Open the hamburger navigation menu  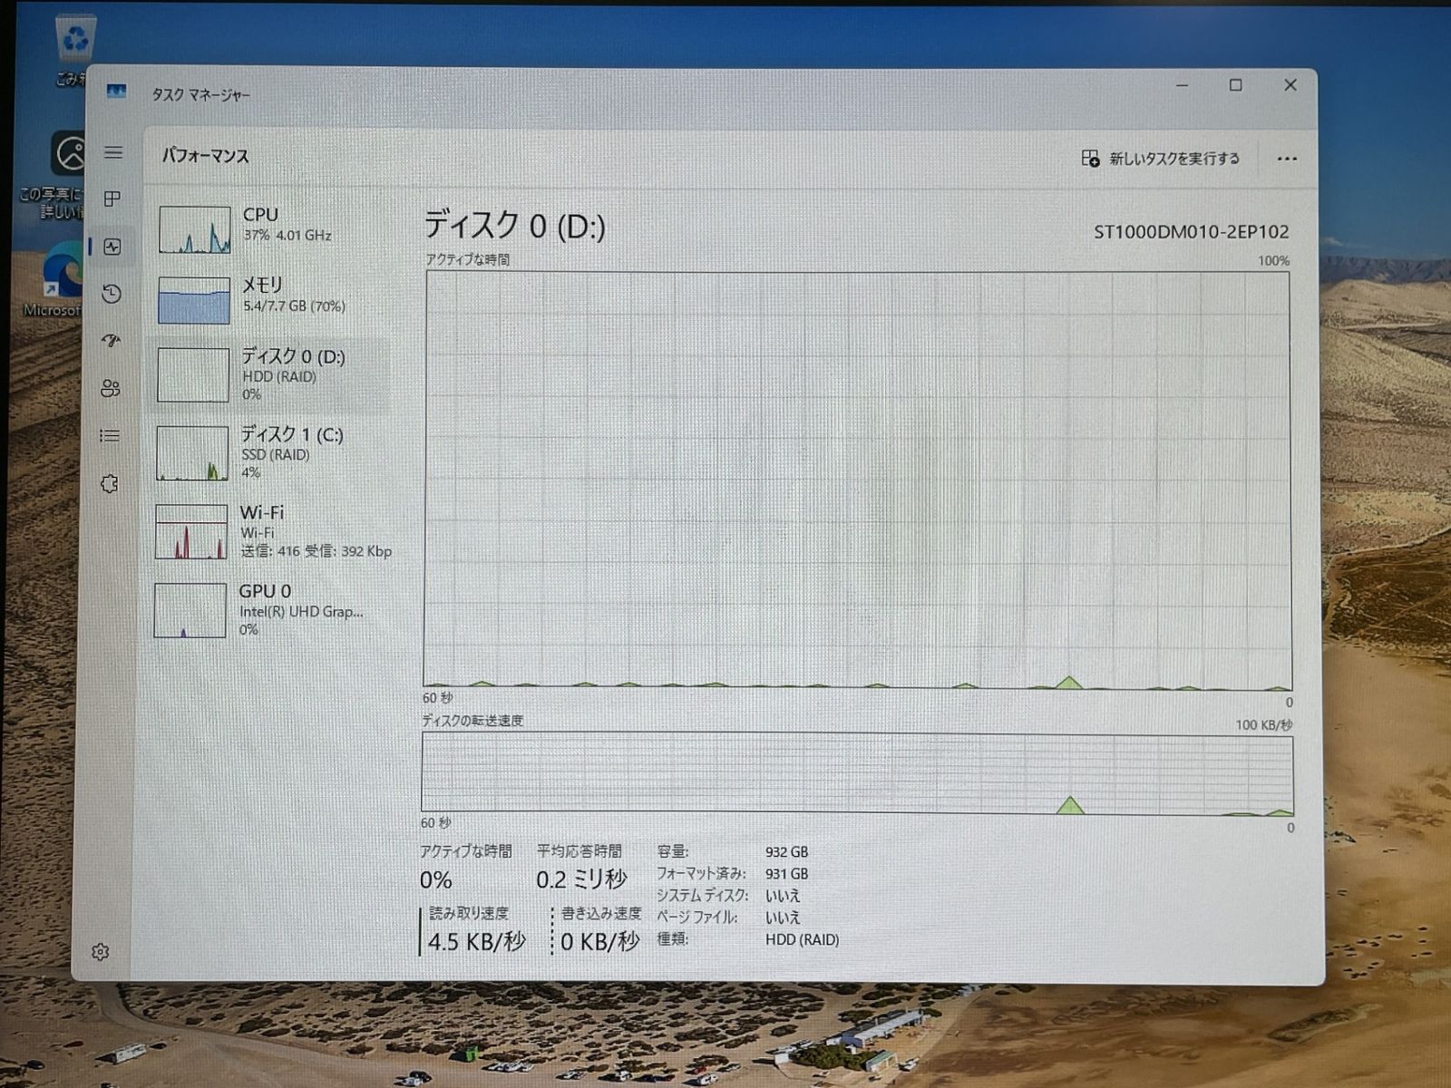(x=113, y=152)
